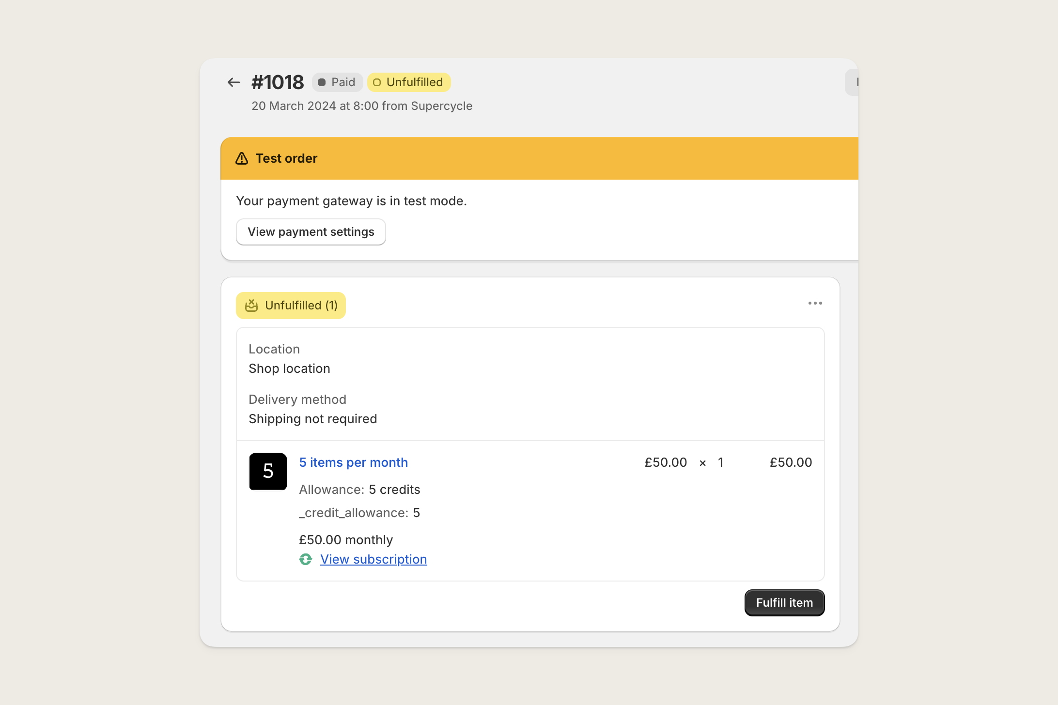The width and height of the screenshot is (1058, 705).
Task: Click the '5 items per month' product link
Action: tap(354, 462)
